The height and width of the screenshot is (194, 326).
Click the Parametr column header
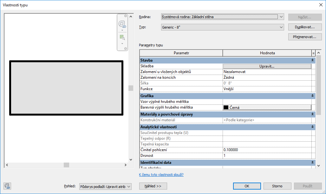pyautogui.click(x=181, y=53)
